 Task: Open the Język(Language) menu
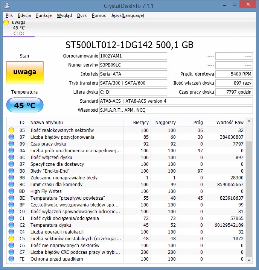128,15
